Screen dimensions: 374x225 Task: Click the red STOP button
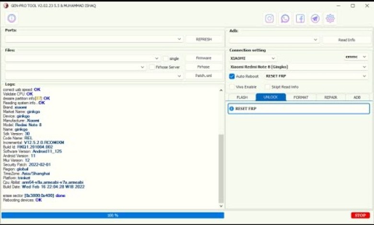(x=360, y=215)
